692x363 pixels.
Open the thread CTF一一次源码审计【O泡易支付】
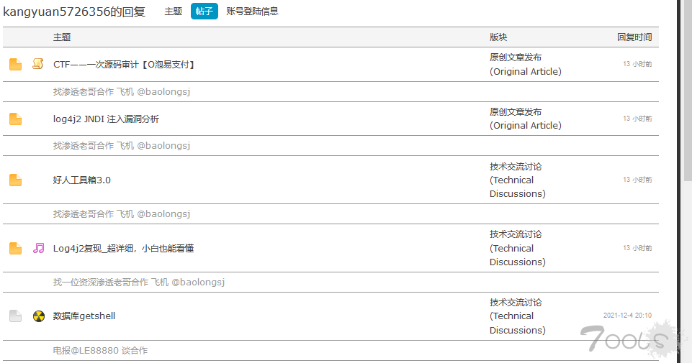pos(124,64)
